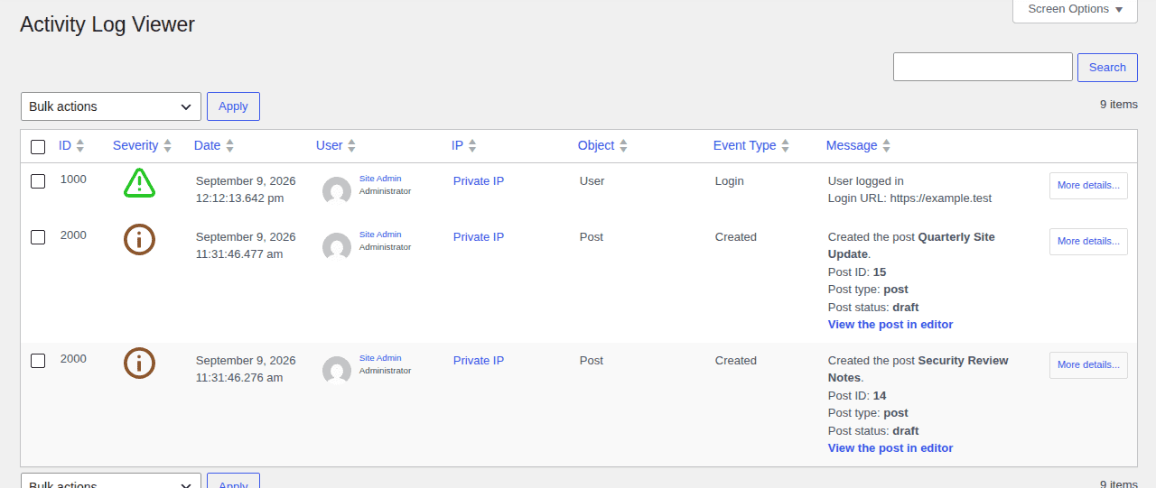This screenshot has width=1156, height=488.
Task: Click Private IP link in Quarterly Site Update row
Action: click(479, 237)
